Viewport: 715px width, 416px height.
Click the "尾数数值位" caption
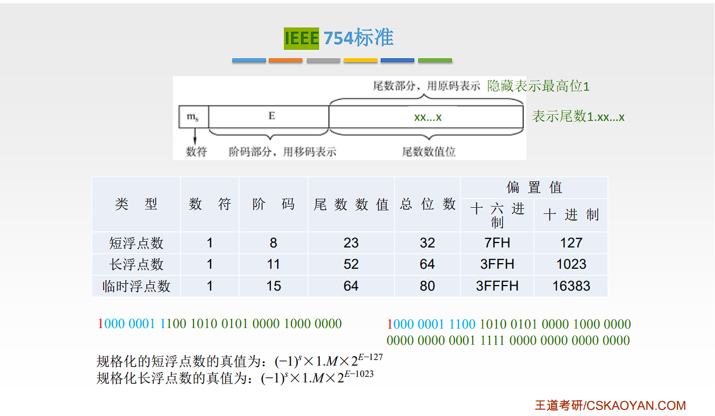coord(428,152)
